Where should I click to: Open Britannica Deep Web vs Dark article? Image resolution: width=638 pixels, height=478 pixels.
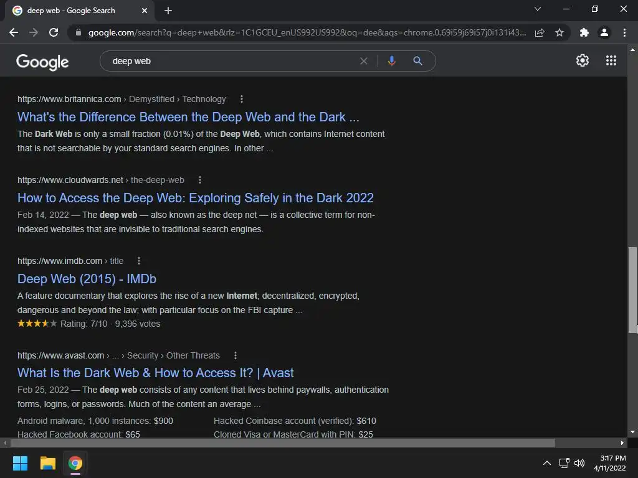(x=188, y=117)
